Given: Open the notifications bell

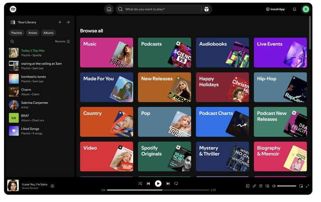Looking at the screenshot, I should (294, 9).
